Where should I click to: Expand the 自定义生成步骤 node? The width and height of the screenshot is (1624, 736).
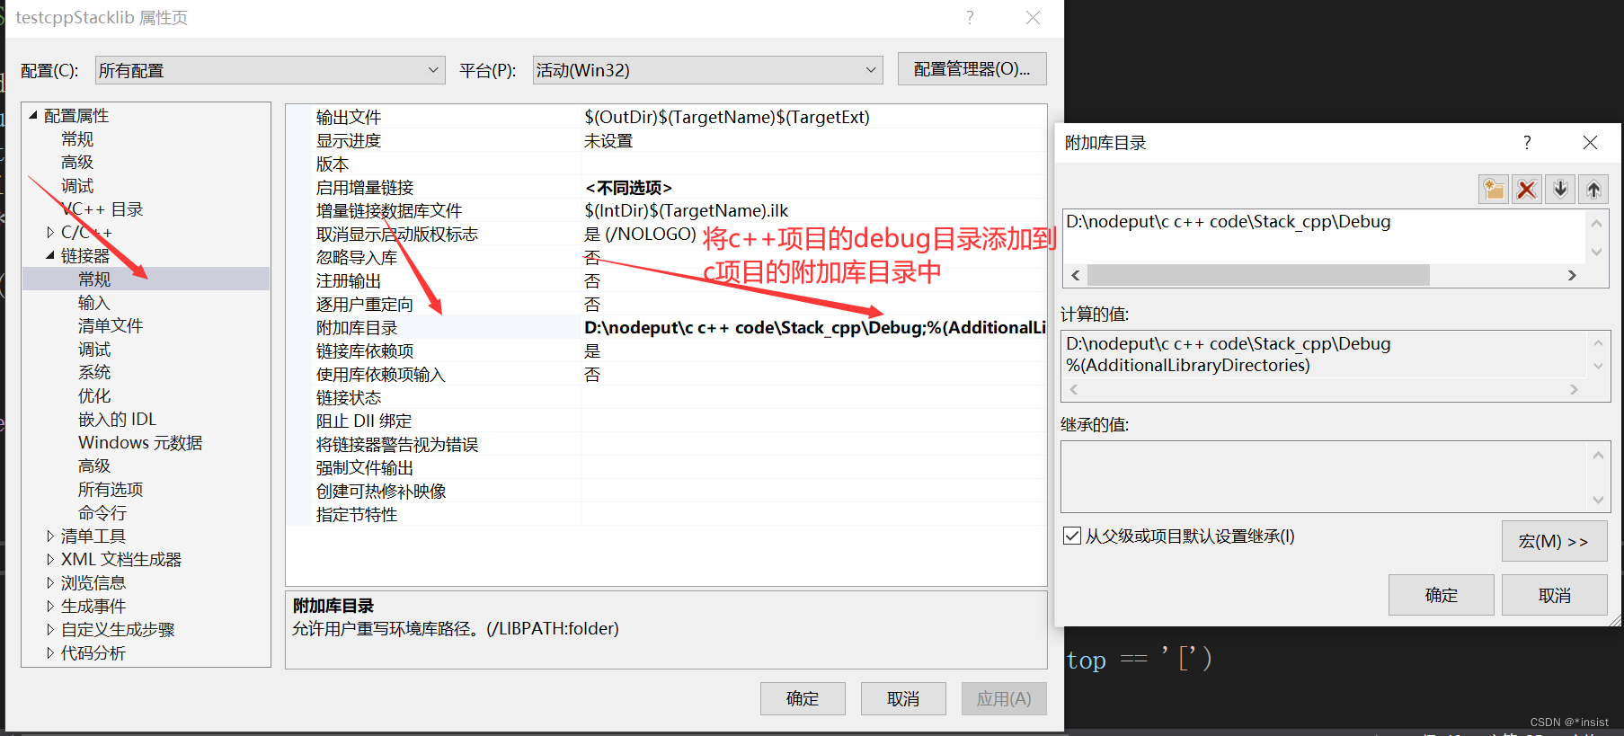(50, 630)
